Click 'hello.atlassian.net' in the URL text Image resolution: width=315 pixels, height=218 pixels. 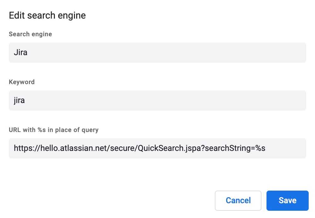[x=74, y=148]
